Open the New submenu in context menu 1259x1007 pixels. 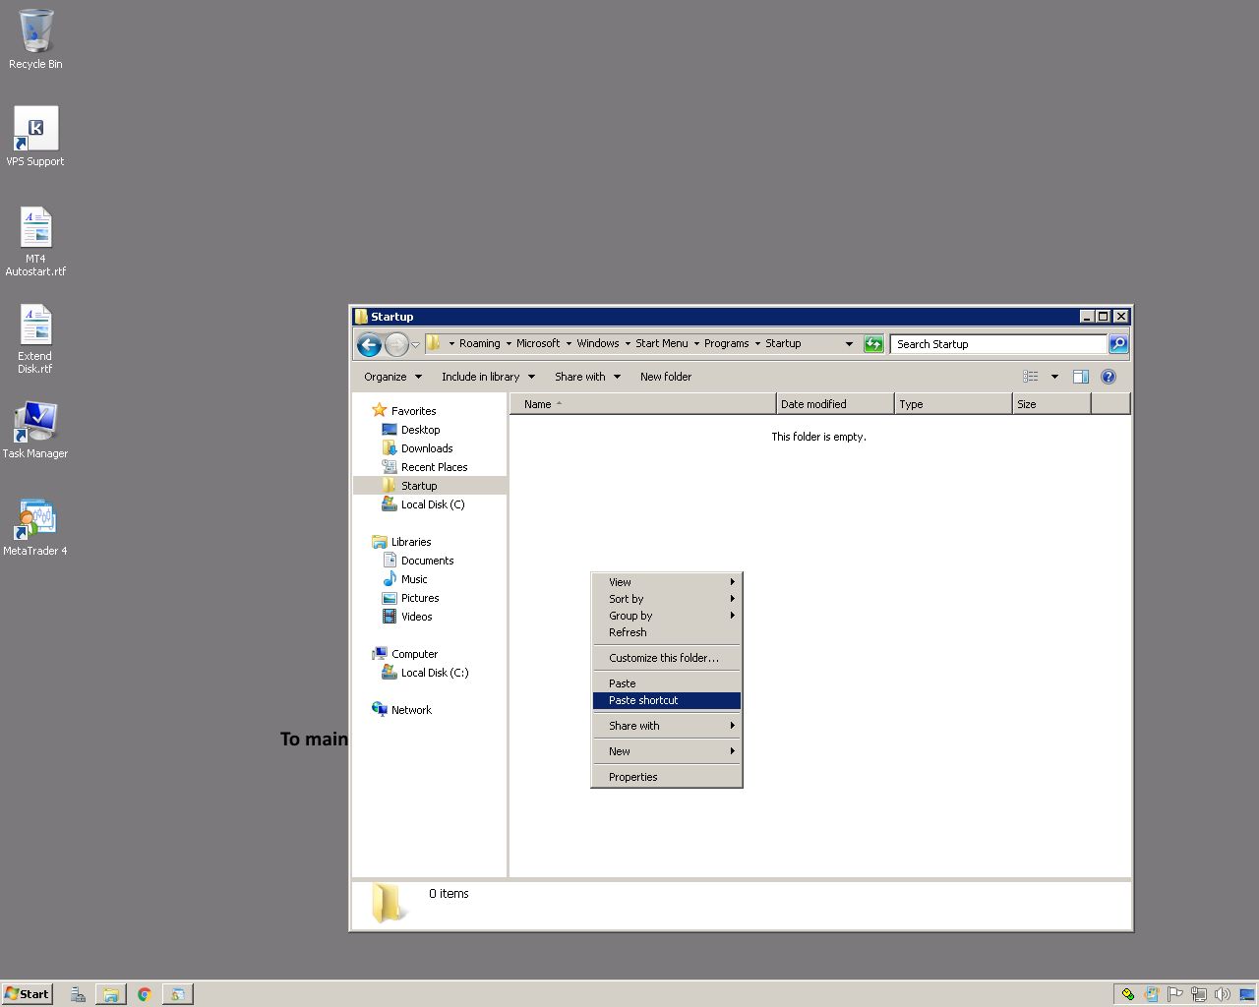(620, 751)
